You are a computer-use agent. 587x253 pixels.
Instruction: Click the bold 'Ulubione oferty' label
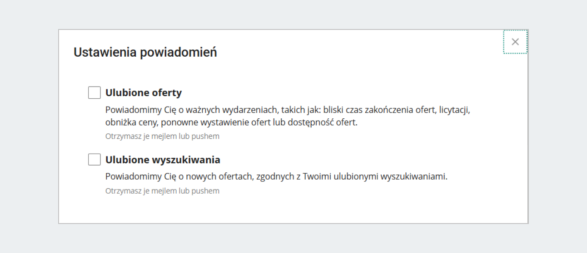click(144, 92)
